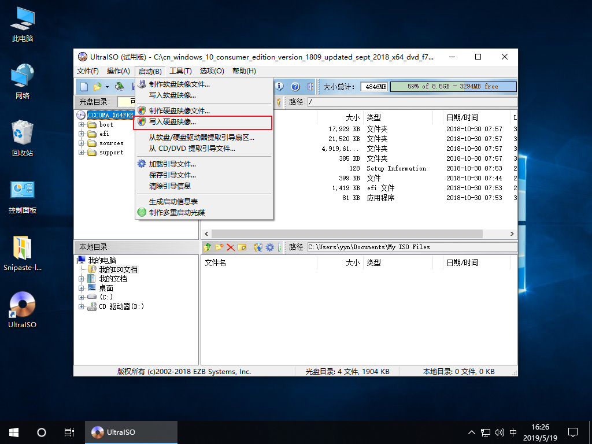Click the icon left of 路径 in disc pane
The image size is (592, 444).
click(x=279, y=102)
